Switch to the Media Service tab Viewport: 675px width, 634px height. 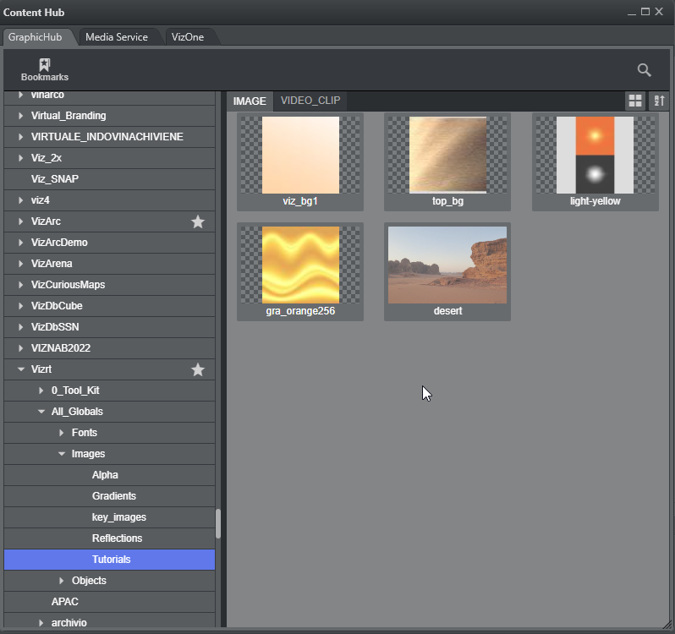coord(117,37)
